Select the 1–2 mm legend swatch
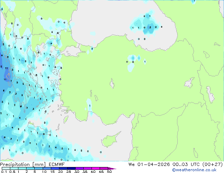224x173 pixels. 22,168
